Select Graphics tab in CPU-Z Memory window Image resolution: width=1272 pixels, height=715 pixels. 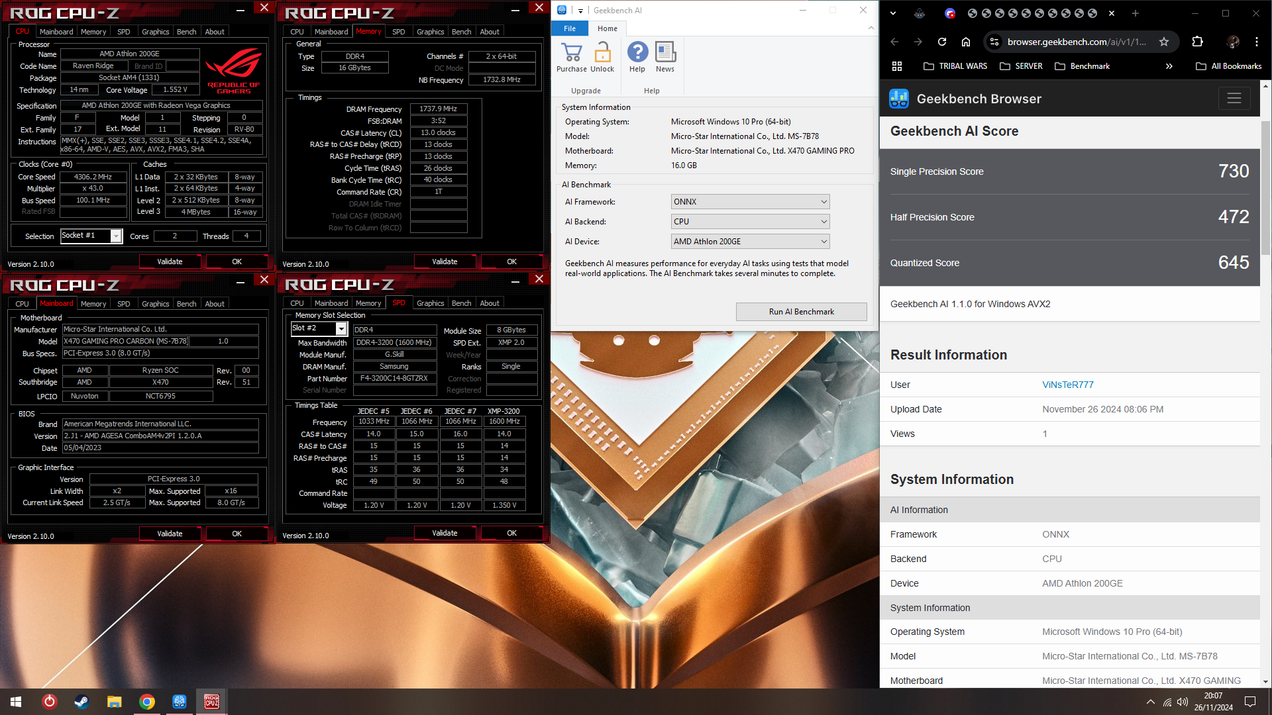tap(430, 32)
